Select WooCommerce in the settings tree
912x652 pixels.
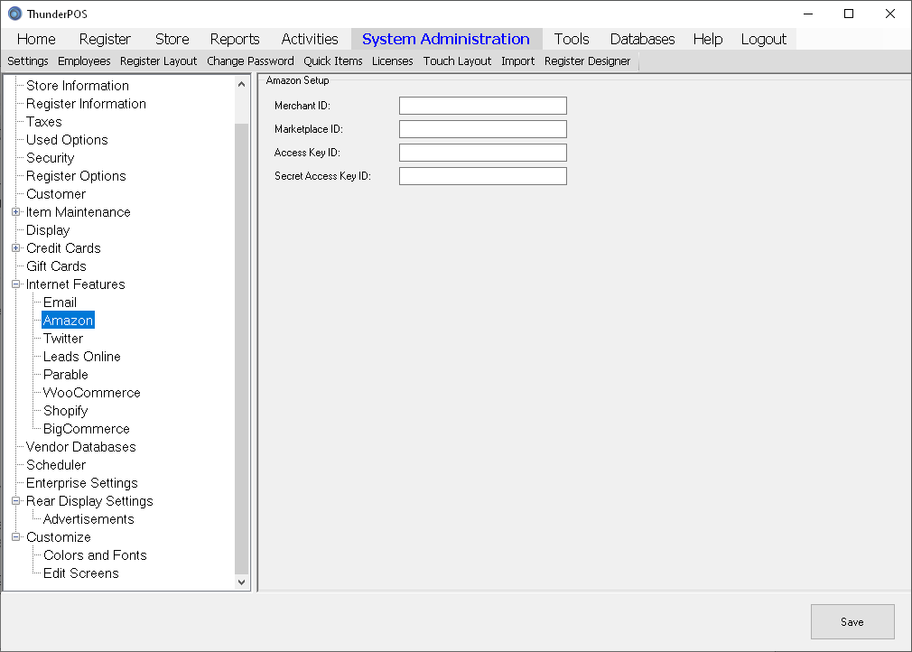coord(91,393)
